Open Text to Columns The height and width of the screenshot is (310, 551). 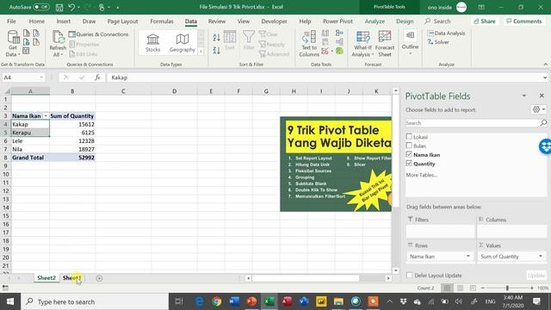(x=309, y=44)
